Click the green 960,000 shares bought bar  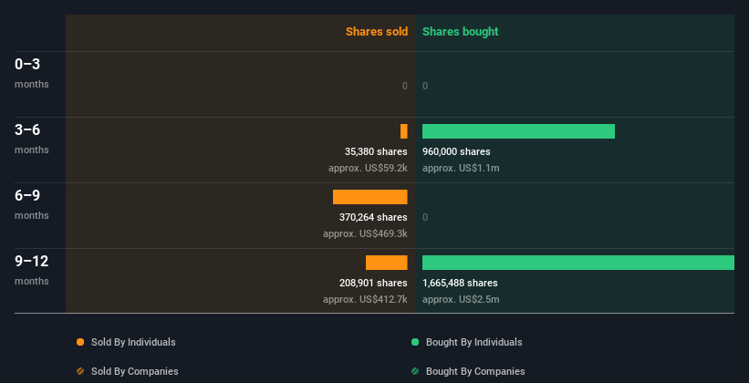click(518, 131)
